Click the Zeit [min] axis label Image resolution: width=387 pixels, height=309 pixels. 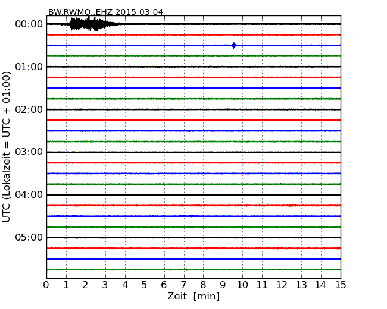point(193,296)
